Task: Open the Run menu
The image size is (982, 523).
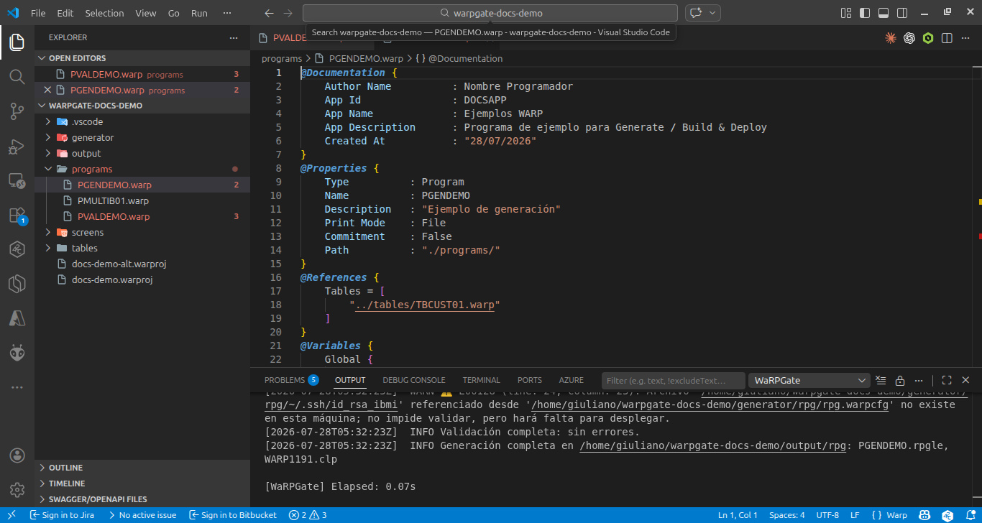Action: coord(199,13)
